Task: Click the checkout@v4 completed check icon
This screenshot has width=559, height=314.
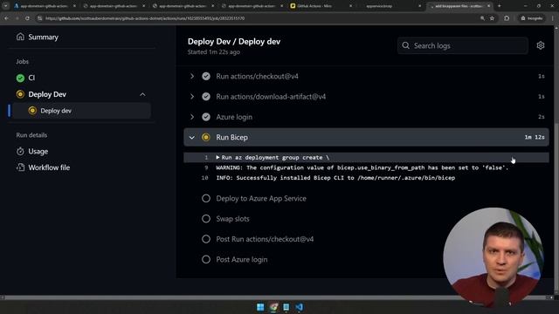Action: coord(206,76)
